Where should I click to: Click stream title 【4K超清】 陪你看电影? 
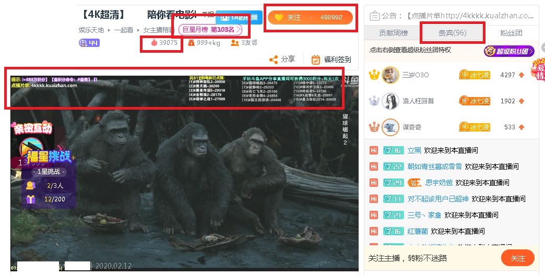click(139, 15)
